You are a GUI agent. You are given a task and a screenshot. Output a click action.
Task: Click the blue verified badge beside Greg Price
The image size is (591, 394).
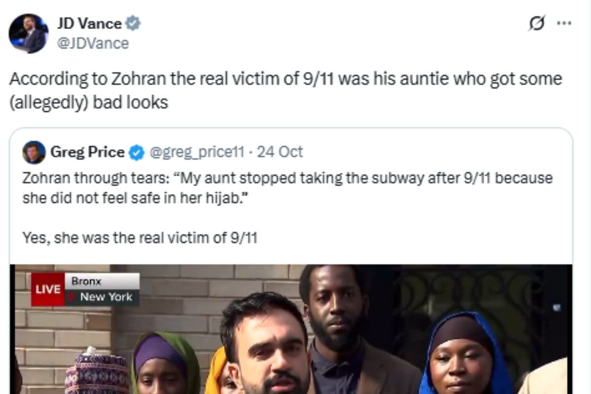136,153
